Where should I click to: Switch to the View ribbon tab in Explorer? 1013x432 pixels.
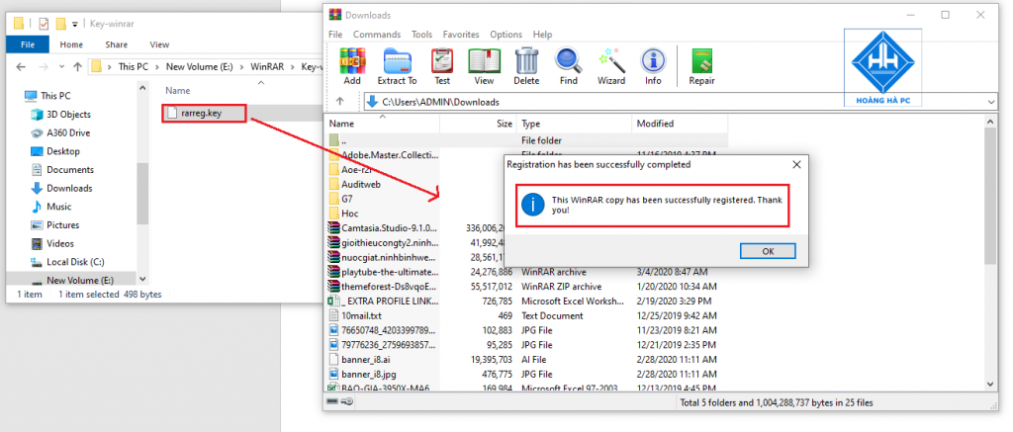159,44
